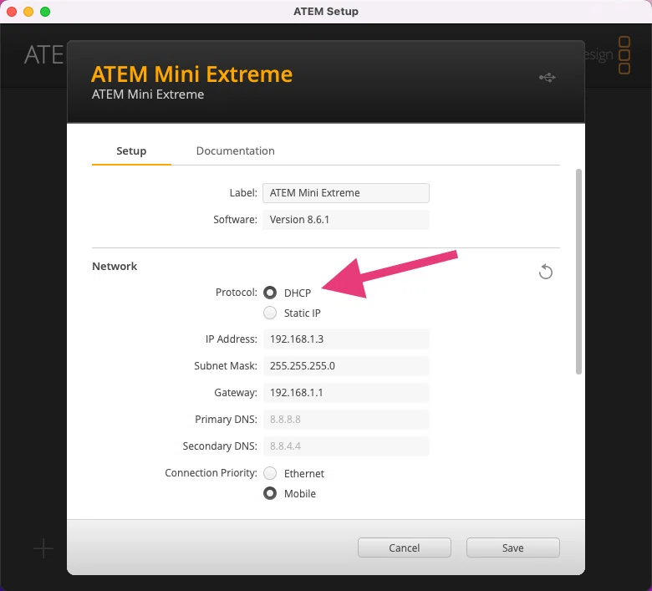Click the orange ATEM Mini Extreme heading
This screenshot has height=591, width=652.
point(191,74)
